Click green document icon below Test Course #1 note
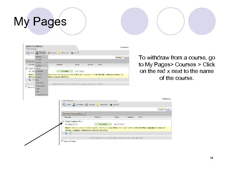Screen dimensions: 227x170 click(70, 133)
